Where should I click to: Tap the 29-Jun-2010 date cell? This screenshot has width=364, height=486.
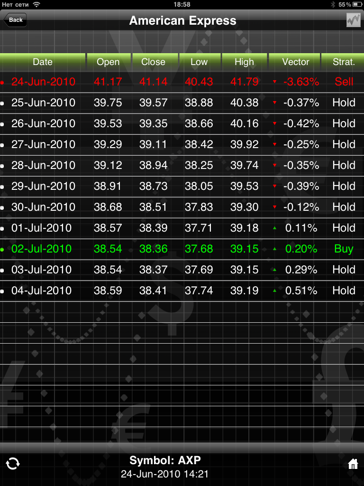point(43,186)
